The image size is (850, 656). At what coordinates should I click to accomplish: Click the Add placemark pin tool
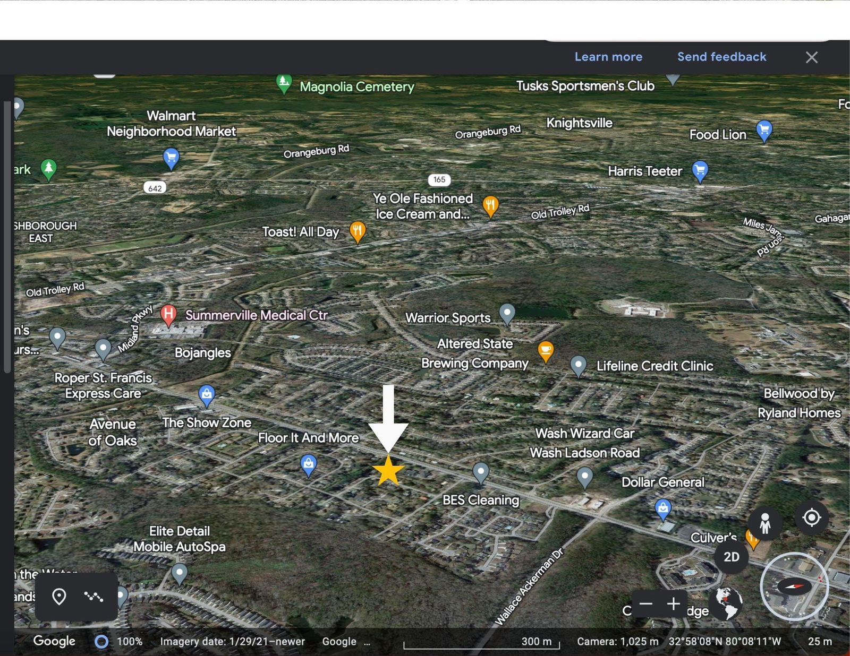tap(59, 597)
